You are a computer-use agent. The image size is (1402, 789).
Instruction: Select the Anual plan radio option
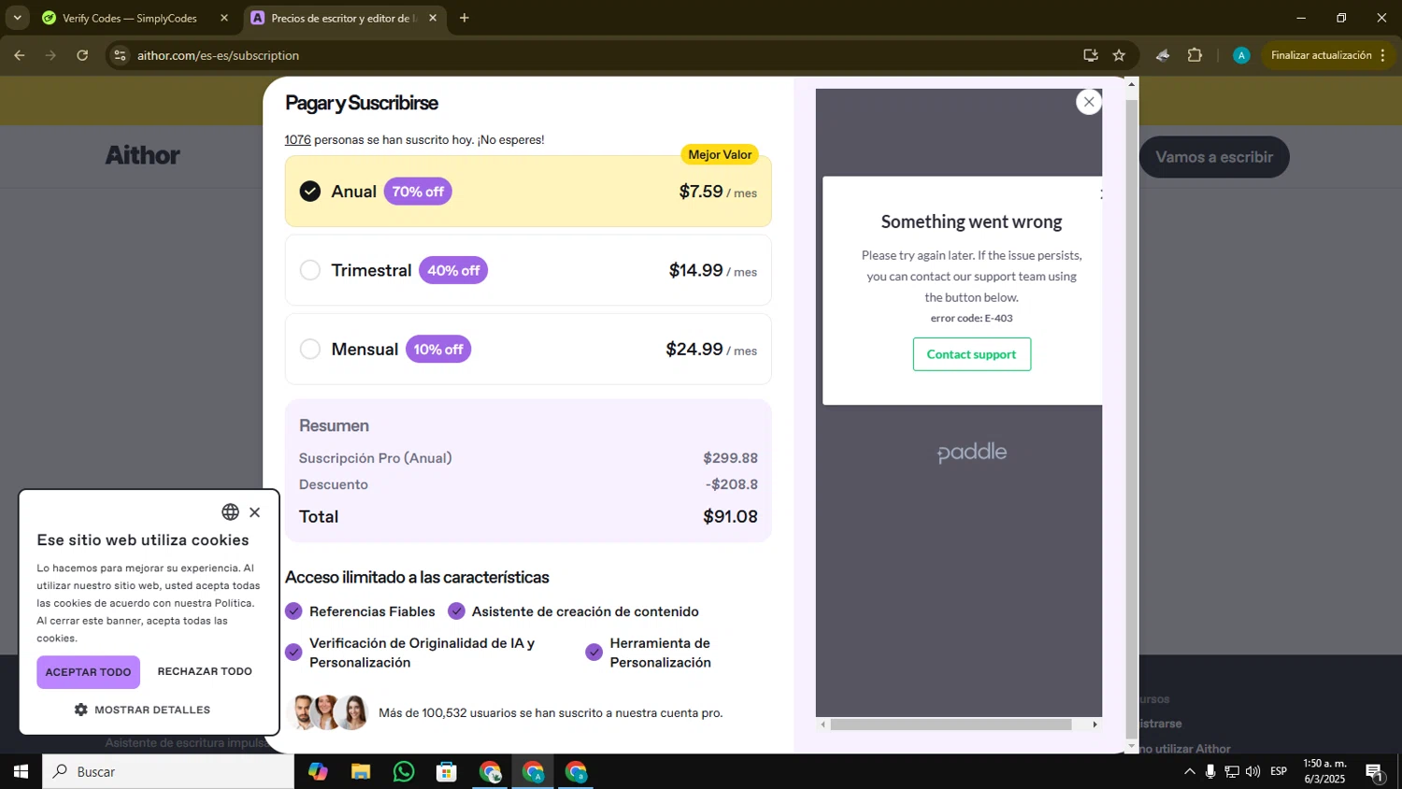point(310,192)
